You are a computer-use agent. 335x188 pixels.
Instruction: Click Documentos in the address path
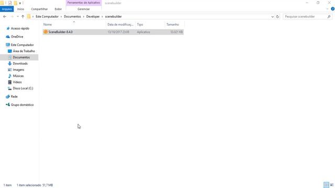click(x=72, y=16)
